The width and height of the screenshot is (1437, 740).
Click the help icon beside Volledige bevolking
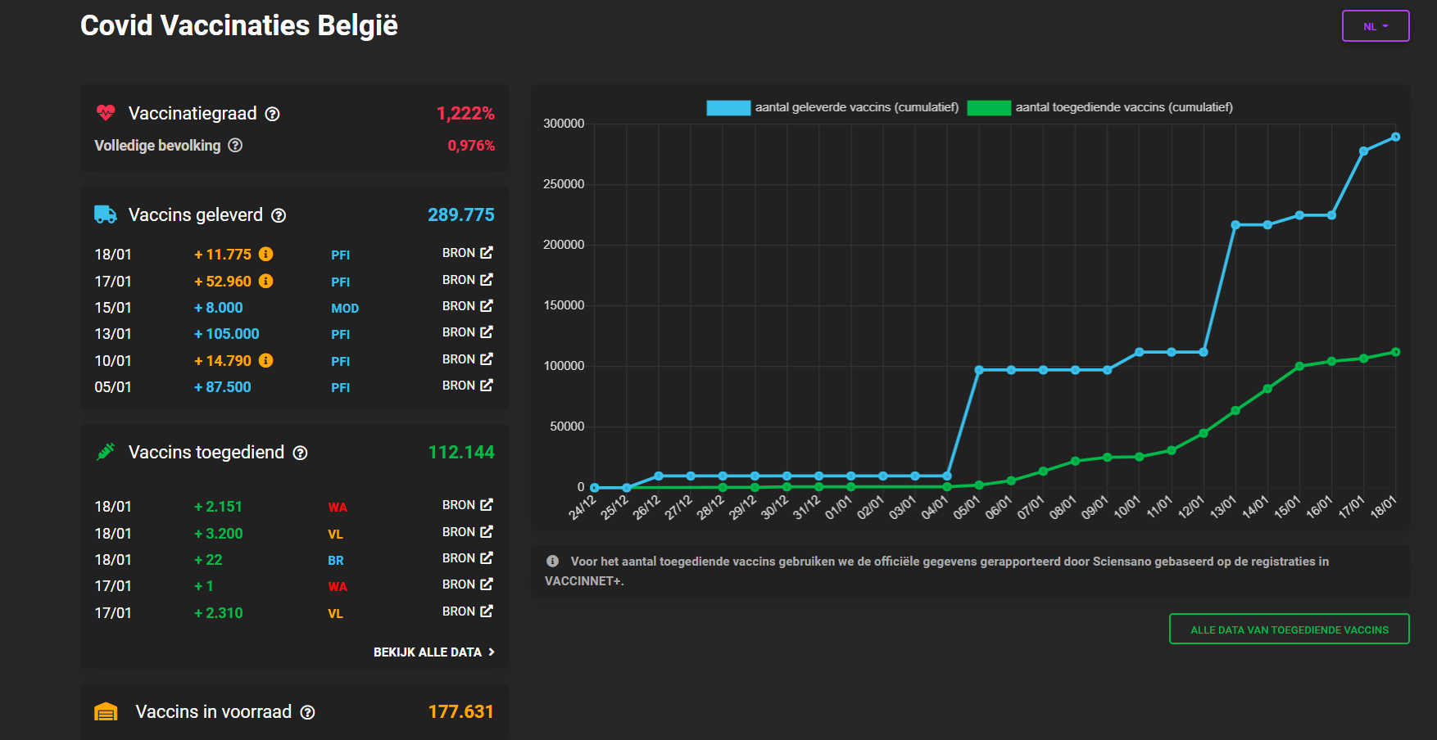[x=235, y=146]
